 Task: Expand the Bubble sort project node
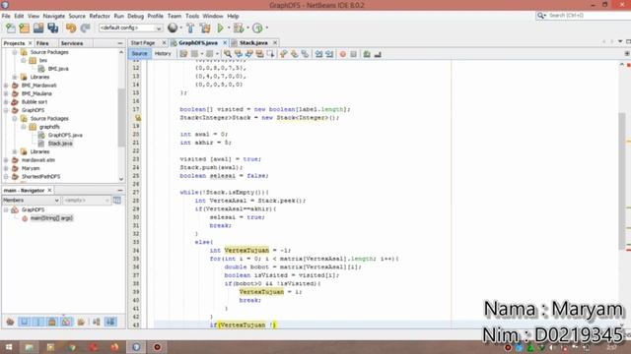coord(6,101)
